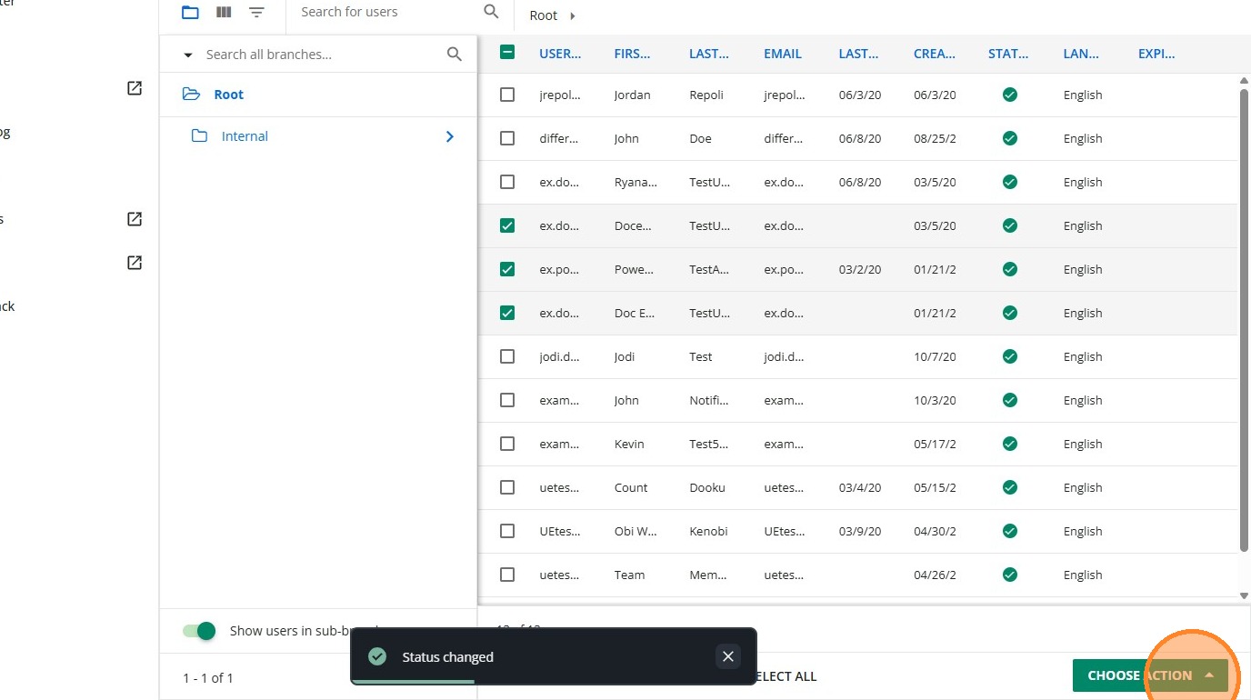Click the 08/25/2 creation date cell

[x=935, y=138]
